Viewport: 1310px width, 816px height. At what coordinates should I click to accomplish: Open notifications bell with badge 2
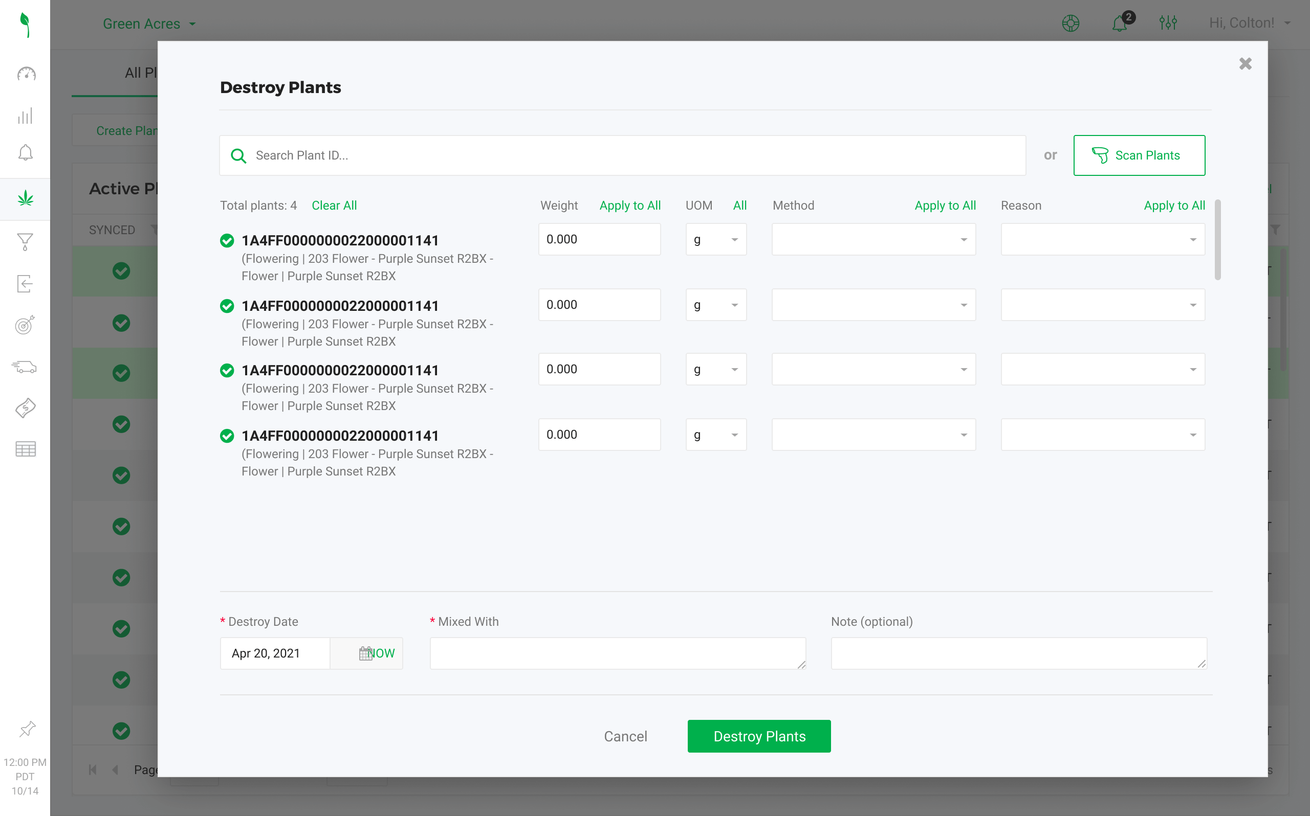[x=1120, y=23]
